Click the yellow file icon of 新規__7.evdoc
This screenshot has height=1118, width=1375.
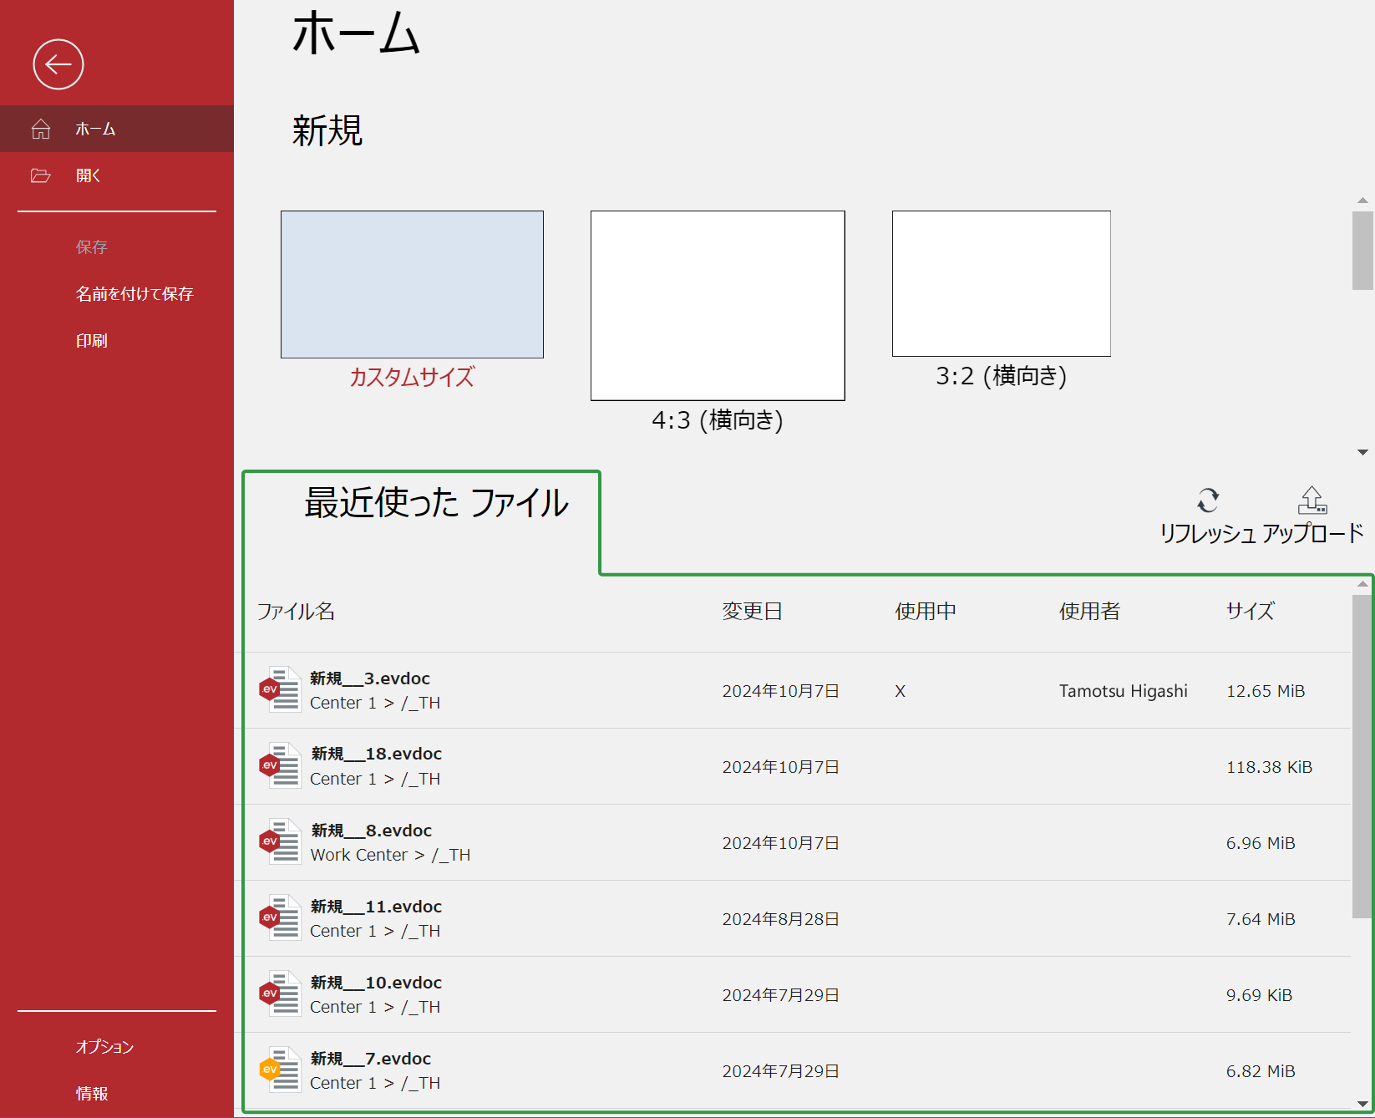pyautogui.click(x=280, y=1070)
